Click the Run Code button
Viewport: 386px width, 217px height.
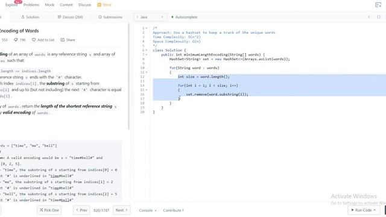pyautogui.click(x=364, y=210)
